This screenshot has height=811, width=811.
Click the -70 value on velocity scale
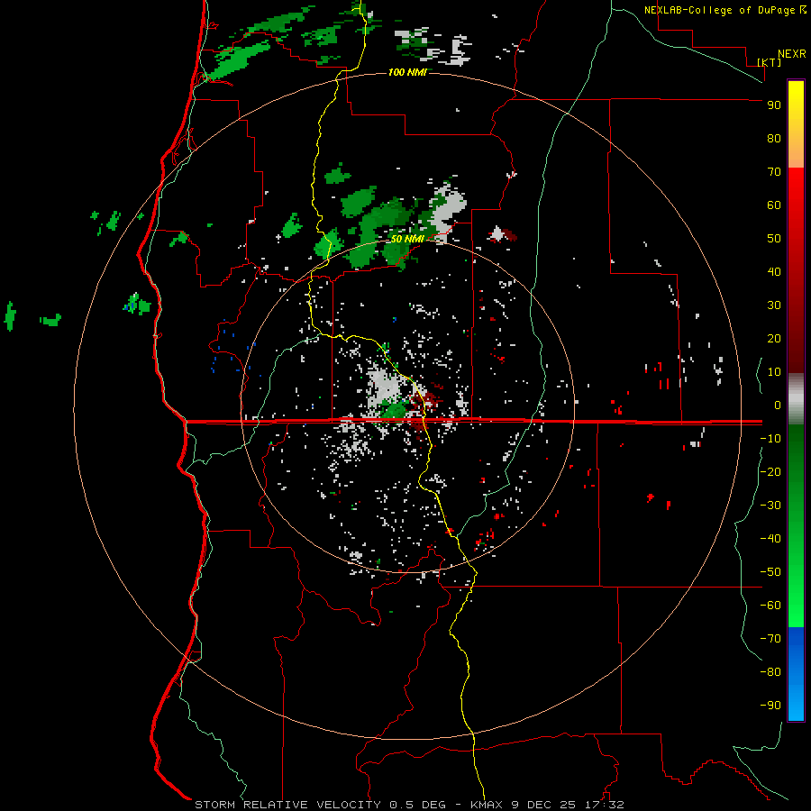coord(770,639)
